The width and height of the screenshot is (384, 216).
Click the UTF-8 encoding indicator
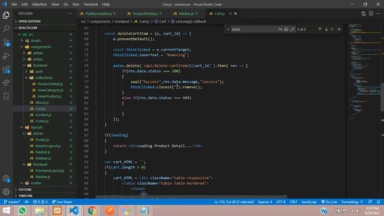click(281, 202)
